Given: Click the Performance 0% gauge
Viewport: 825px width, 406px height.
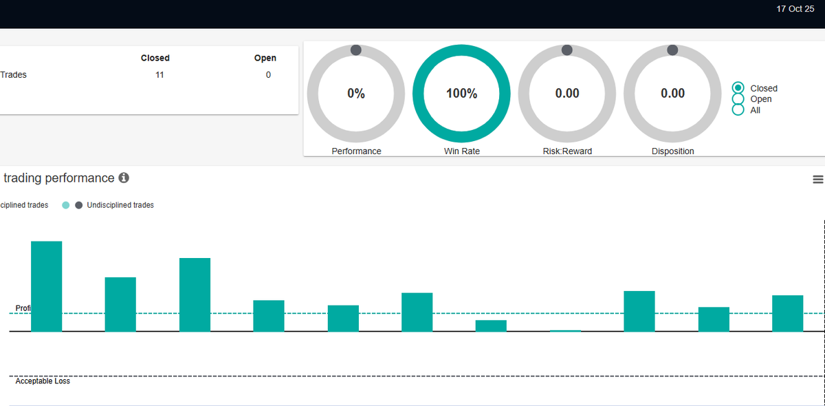Looking at the screenshot, I should [356, 94].
